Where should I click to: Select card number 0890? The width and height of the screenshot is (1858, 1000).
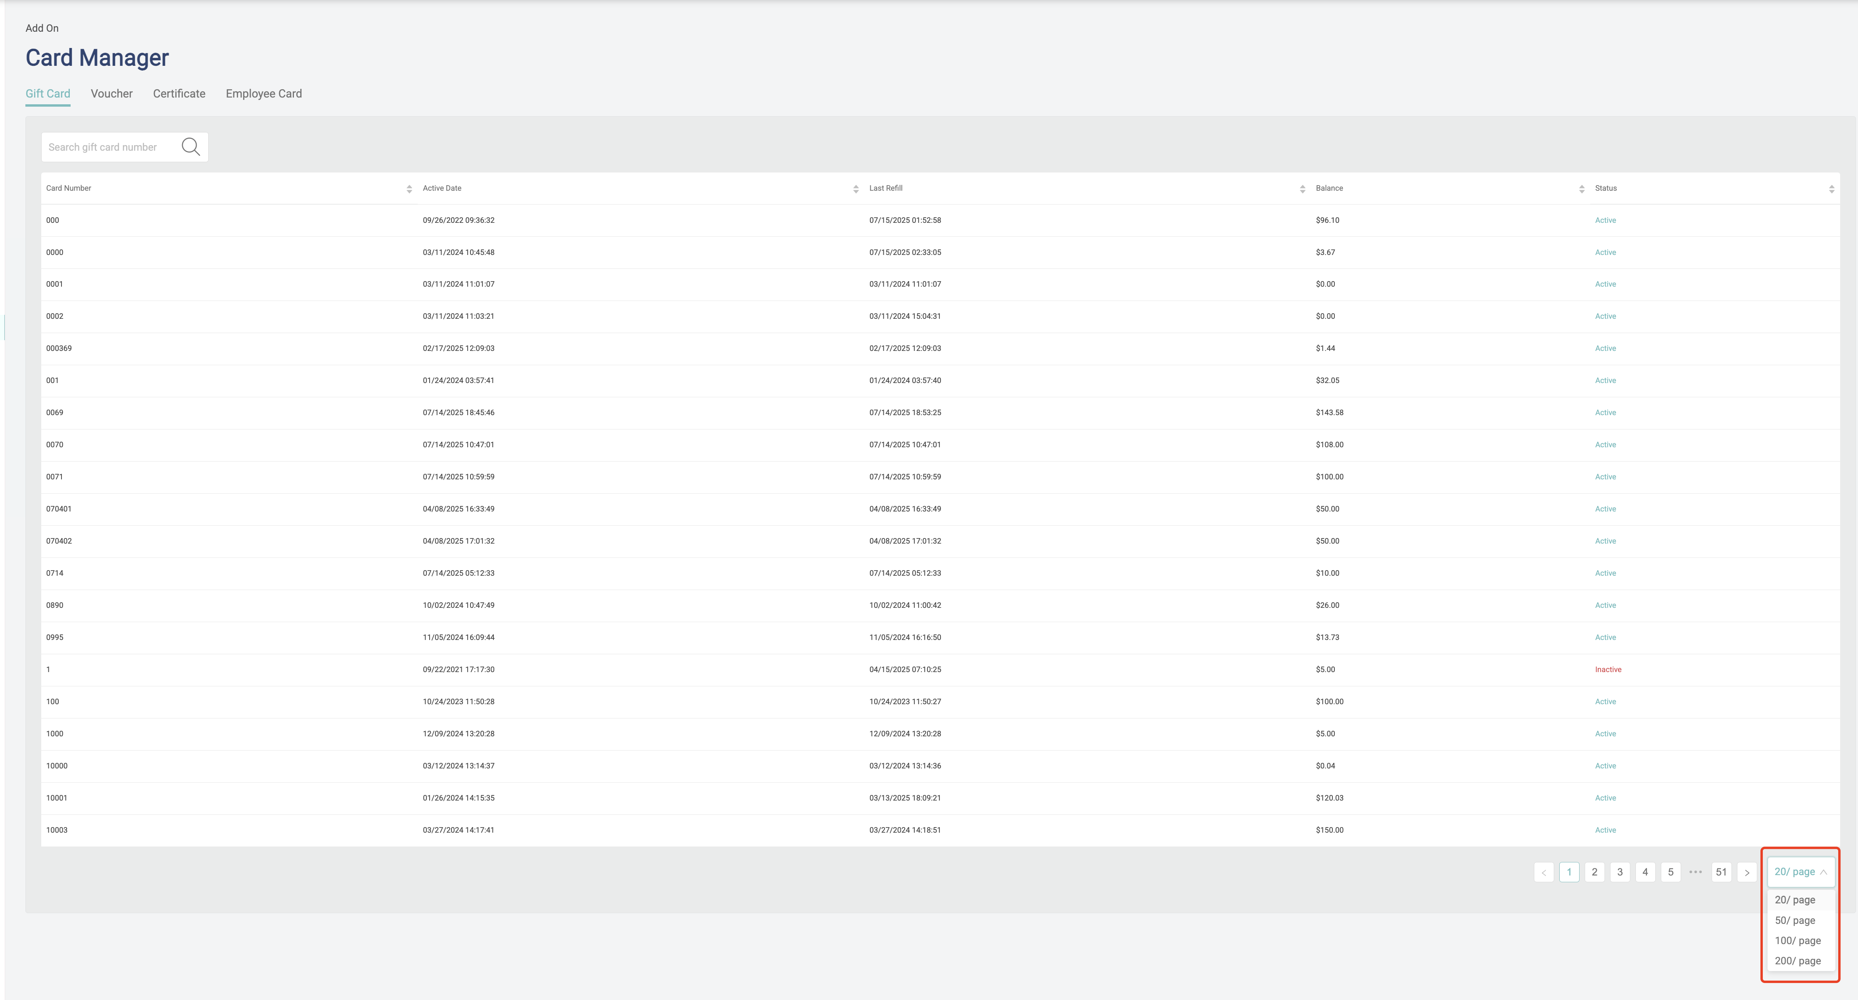[x=55, y=605]
